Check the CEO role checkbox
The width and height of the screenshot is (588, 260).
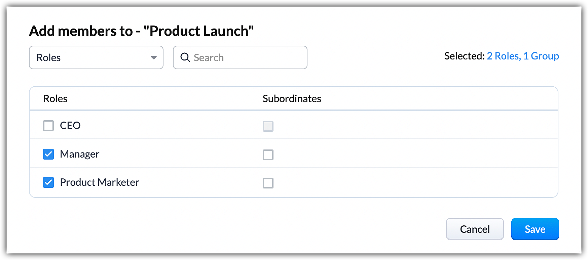tap(48, 126)
